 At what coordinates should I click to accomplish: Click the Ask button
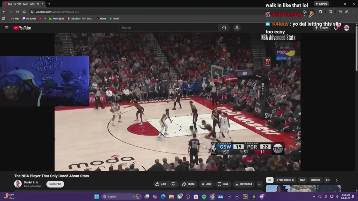(x=206, y=184)
